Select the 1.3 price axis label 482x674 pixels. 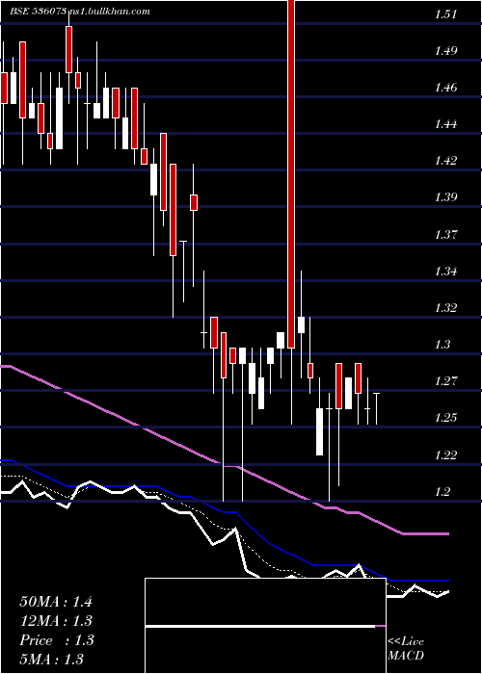point(443,345)
